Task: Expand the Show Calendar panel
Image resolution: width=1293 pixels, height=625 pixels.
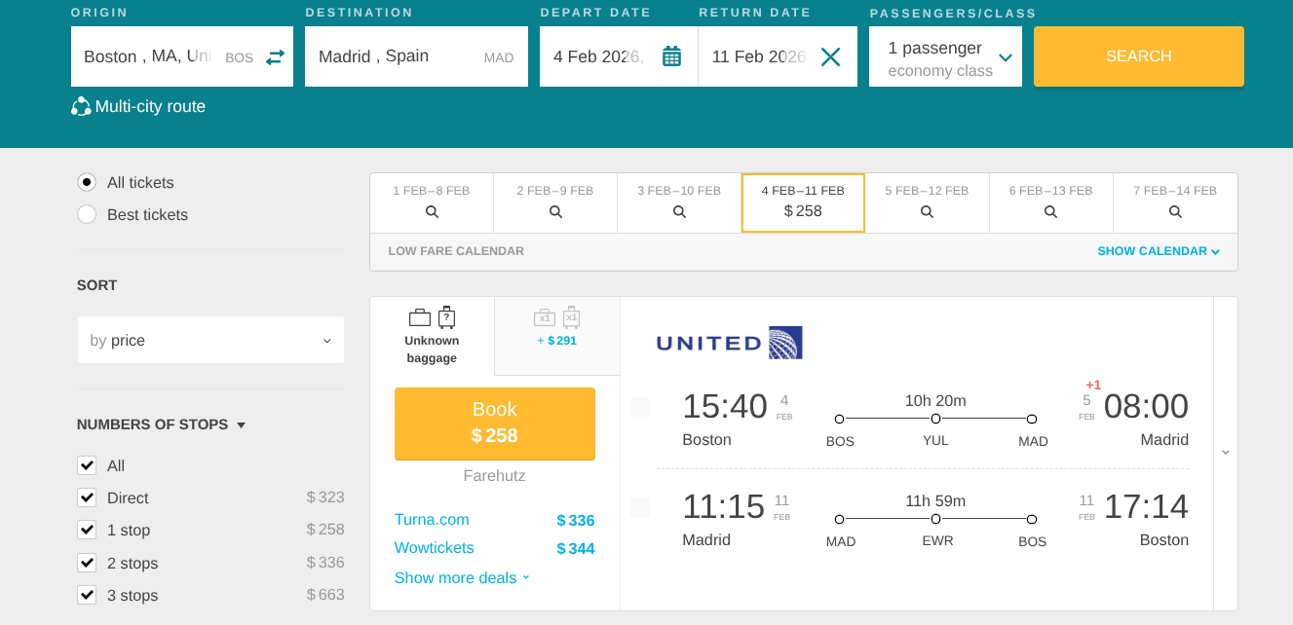Action: [1159, 251]
